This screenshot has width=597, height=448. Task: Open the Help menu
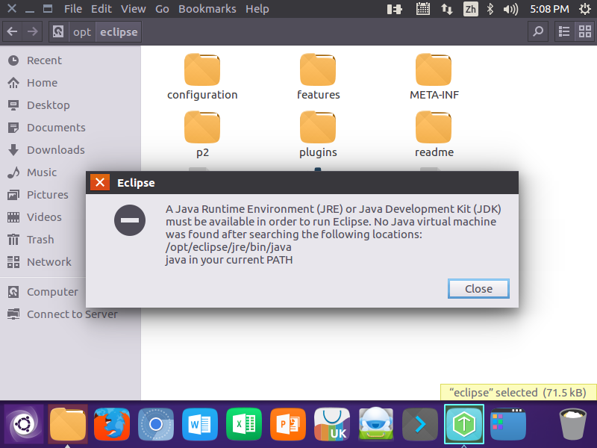pyautogui.click(x=257, y=9)
